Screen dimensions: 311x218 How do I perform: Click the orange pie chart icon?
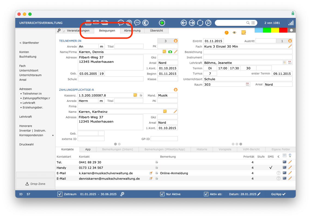tap(227, 32)
